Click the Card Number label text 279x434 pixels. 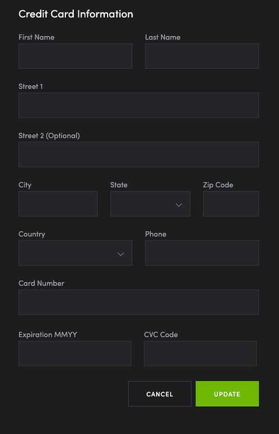(x=41, y=283)
